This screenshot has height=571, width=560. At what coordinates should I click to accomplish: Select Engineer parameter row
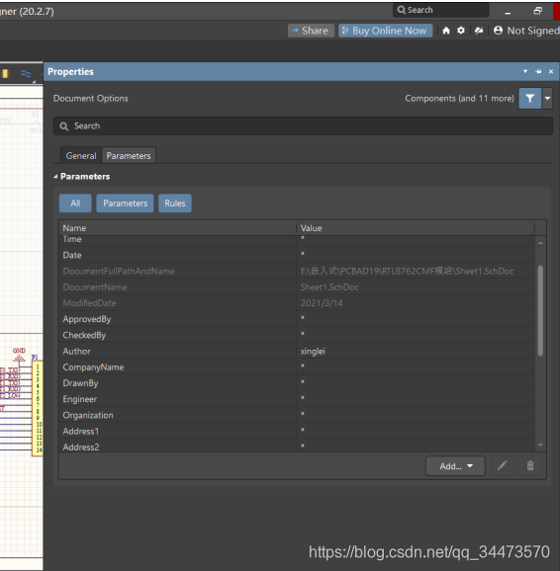(x=297, y=399)
